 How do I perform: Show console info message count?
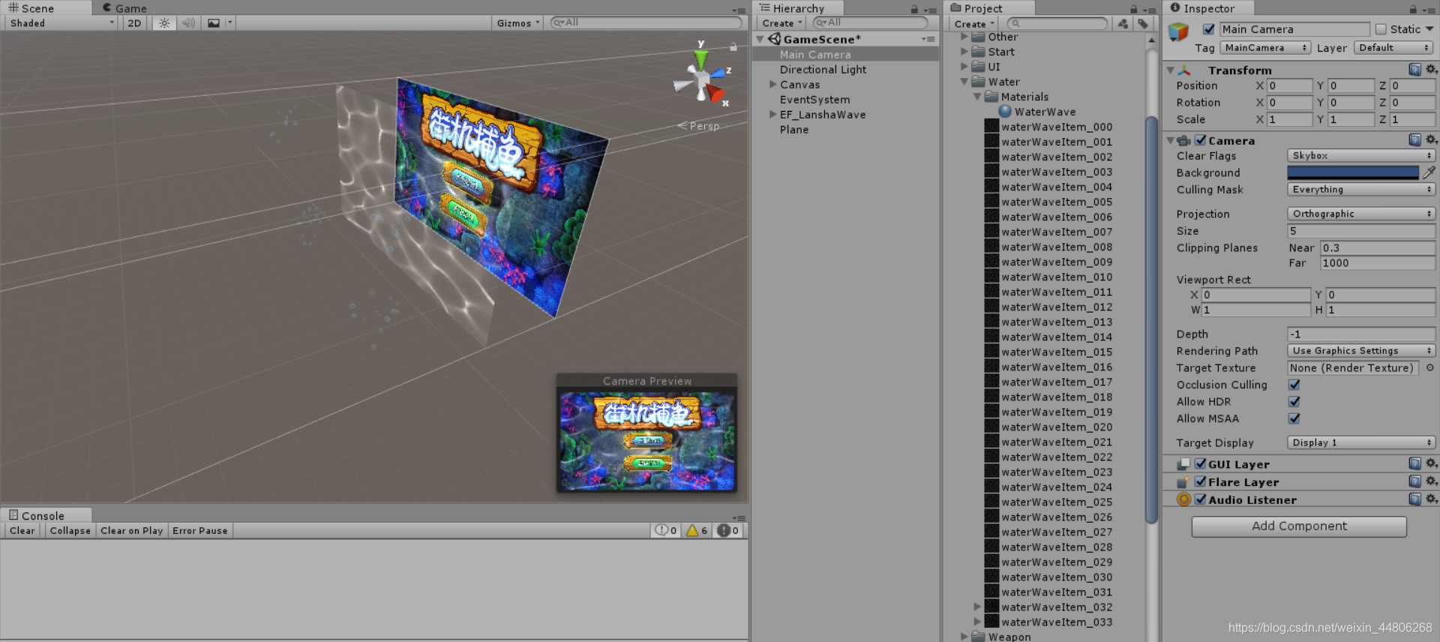click(665, 531)
